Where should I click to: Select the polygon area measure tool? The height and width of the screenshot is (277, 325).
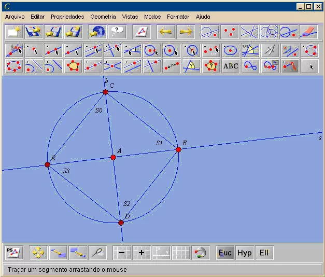(211, 66)
